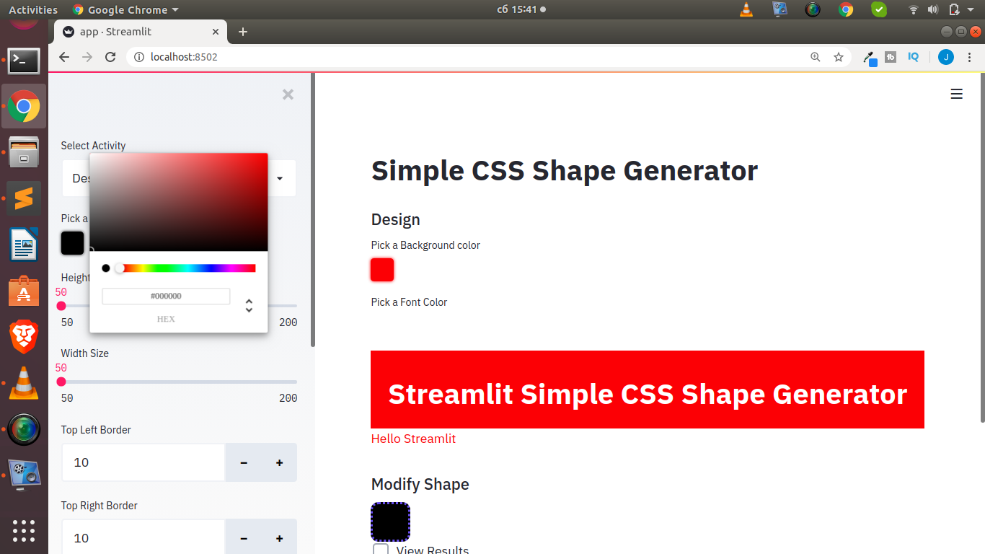Viewport: 985px width, 554px height.
Task: Click the #000000 hex input field
Action: coord(166,296)
